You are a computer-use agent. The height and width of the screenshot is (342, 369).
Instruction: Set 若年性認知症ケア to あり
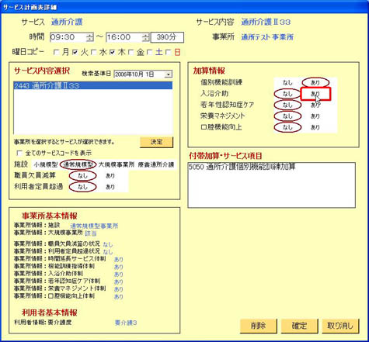(x=315, y=105)
